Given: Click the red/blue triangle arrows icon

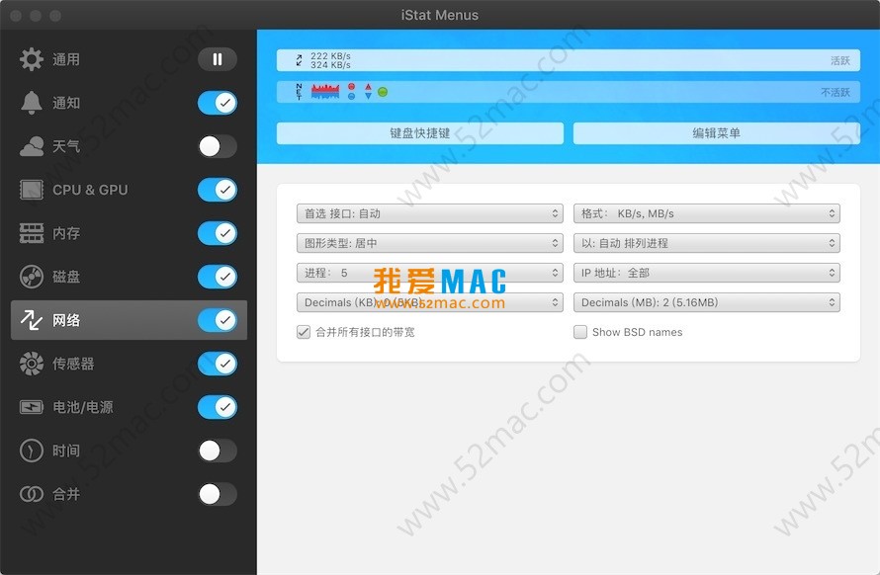Looking at the screenshot, I should click(368, 92).
